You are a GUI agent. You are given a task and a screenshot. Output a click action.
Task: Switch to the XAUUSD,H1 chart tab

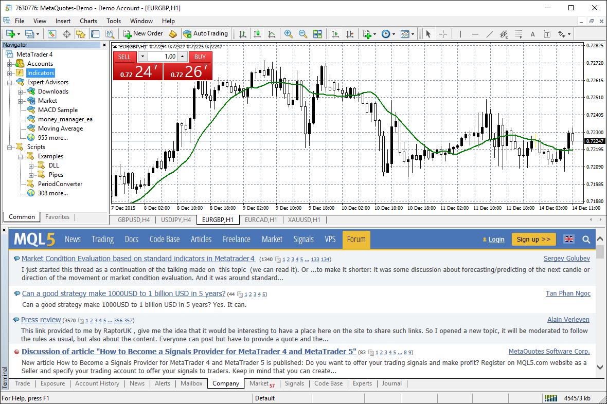pyautogui.click(x=304, y=220)
